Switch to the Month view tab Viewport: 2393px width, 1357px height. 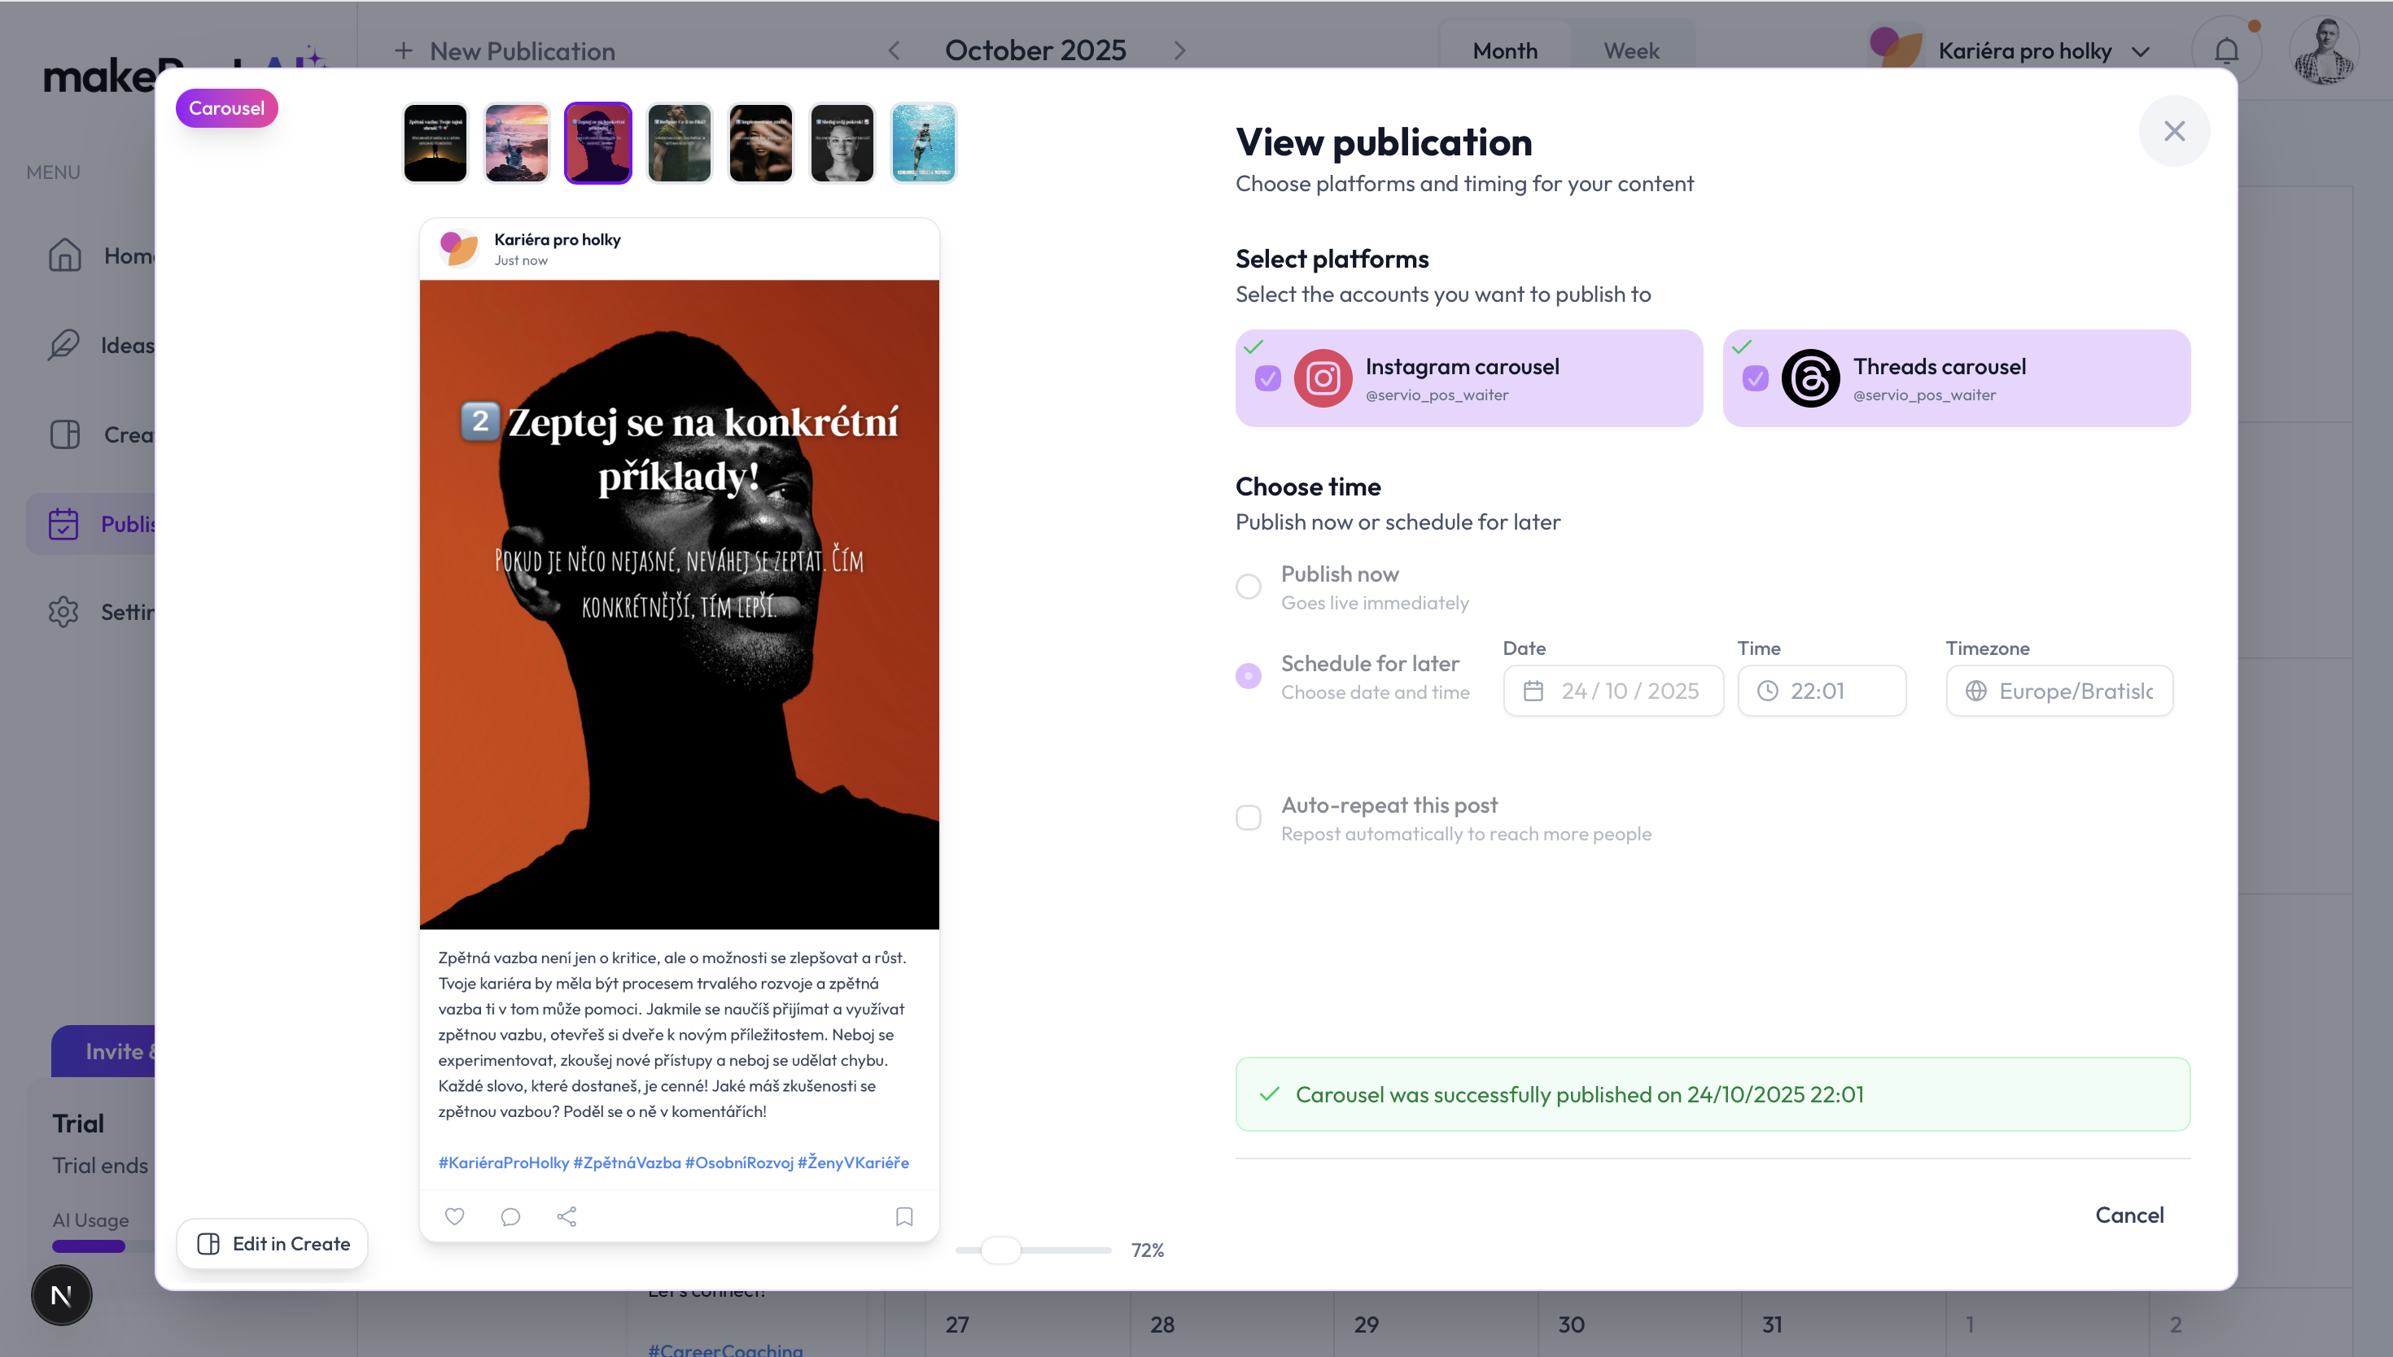click(1505, 51)
